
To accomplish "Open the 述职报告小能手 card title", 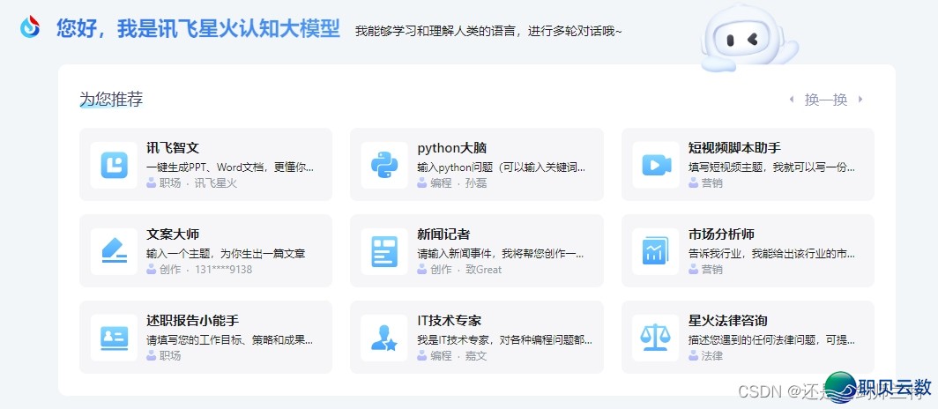I will pyautogui.click(x=192, y=321).
